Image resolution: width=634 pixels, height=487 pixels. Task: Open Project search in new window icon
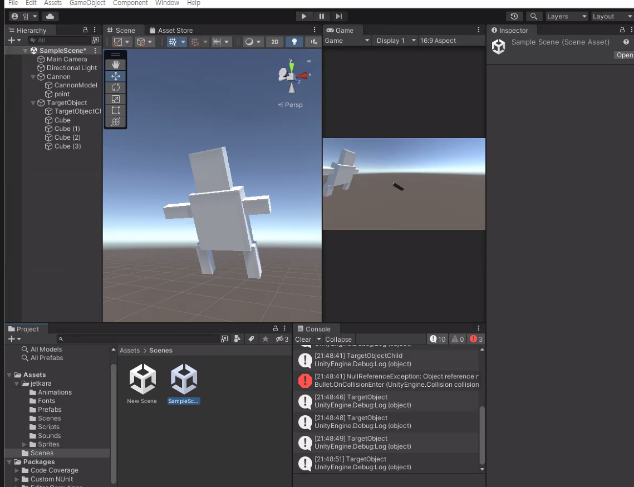pos(224,339)
